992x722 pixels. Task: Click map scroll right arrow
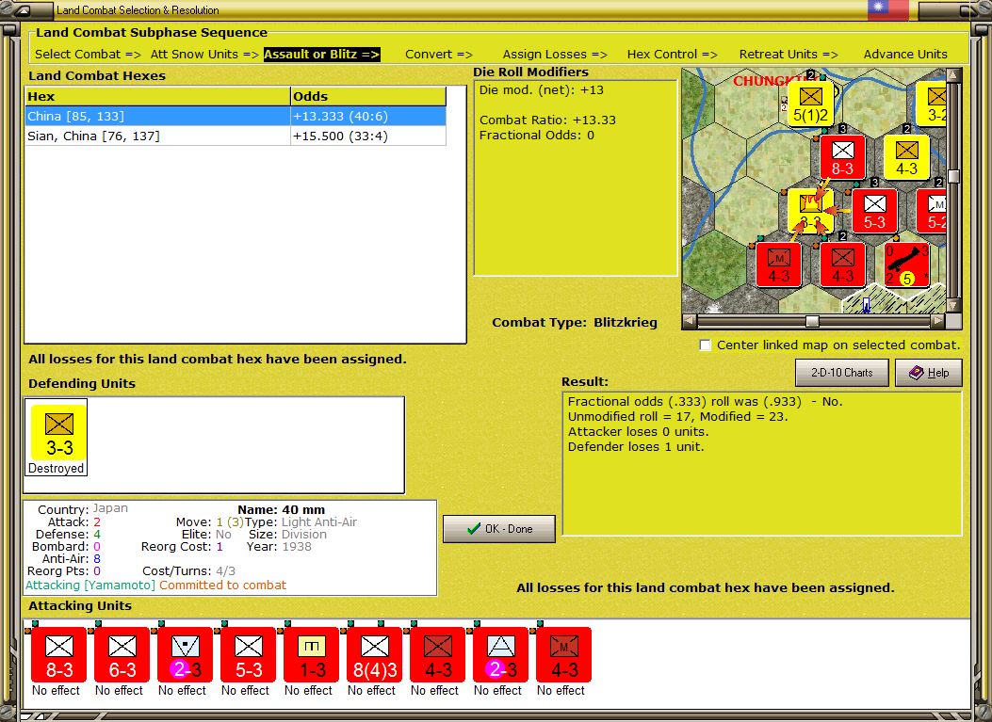click(938, 321)
